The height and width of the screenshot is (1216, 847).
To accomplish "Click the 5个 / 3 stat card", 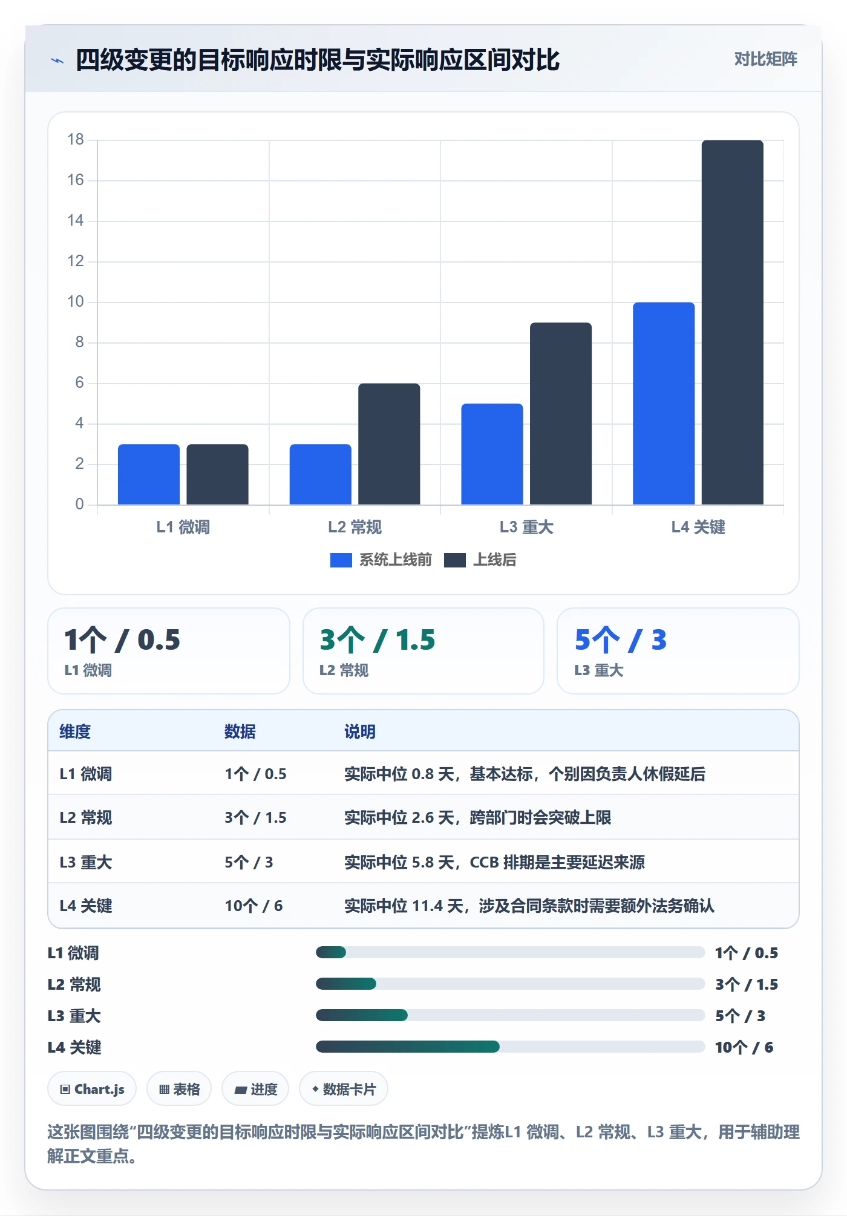I will 678,651.
